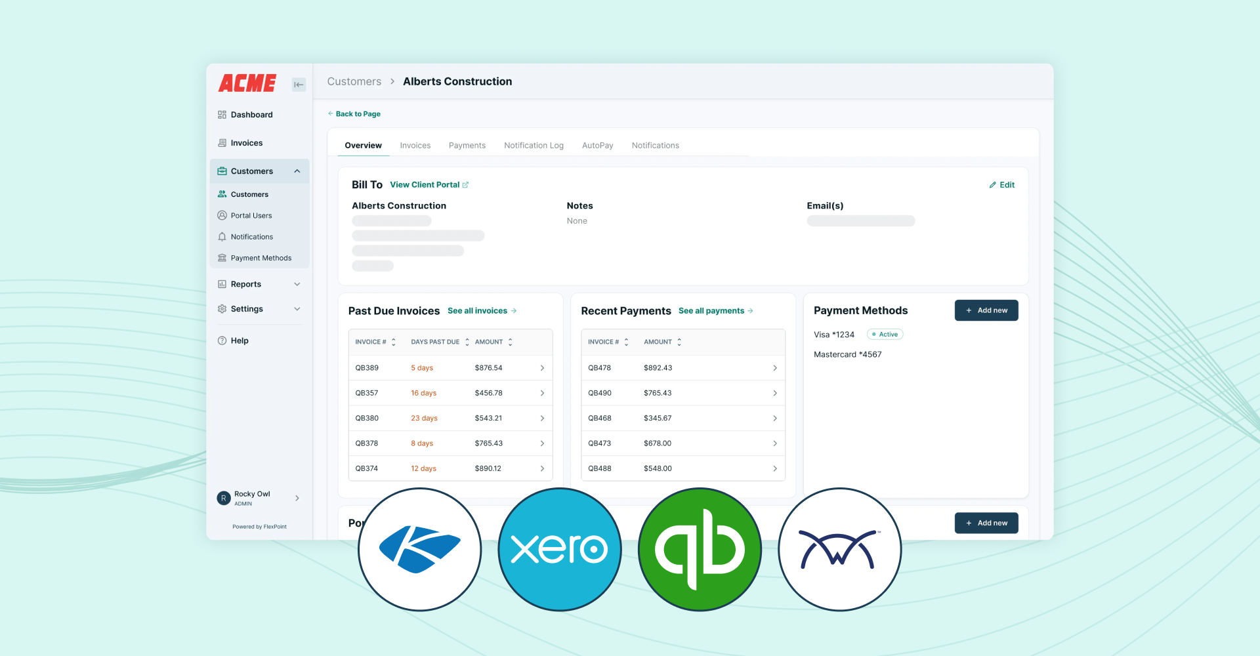This screenshot has width=1260, height=656.
Task: Click the ACME logo
Action: pos(247,83)
